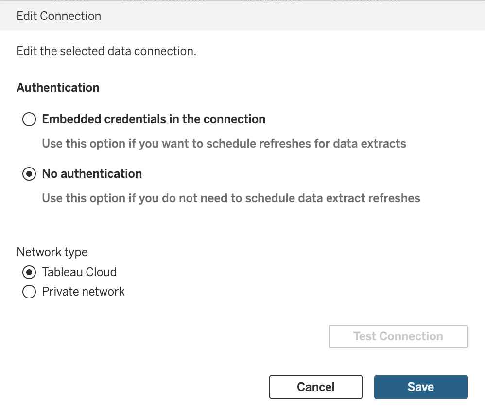
Task: Click the 'No authentication' label text
Action: 92,174
